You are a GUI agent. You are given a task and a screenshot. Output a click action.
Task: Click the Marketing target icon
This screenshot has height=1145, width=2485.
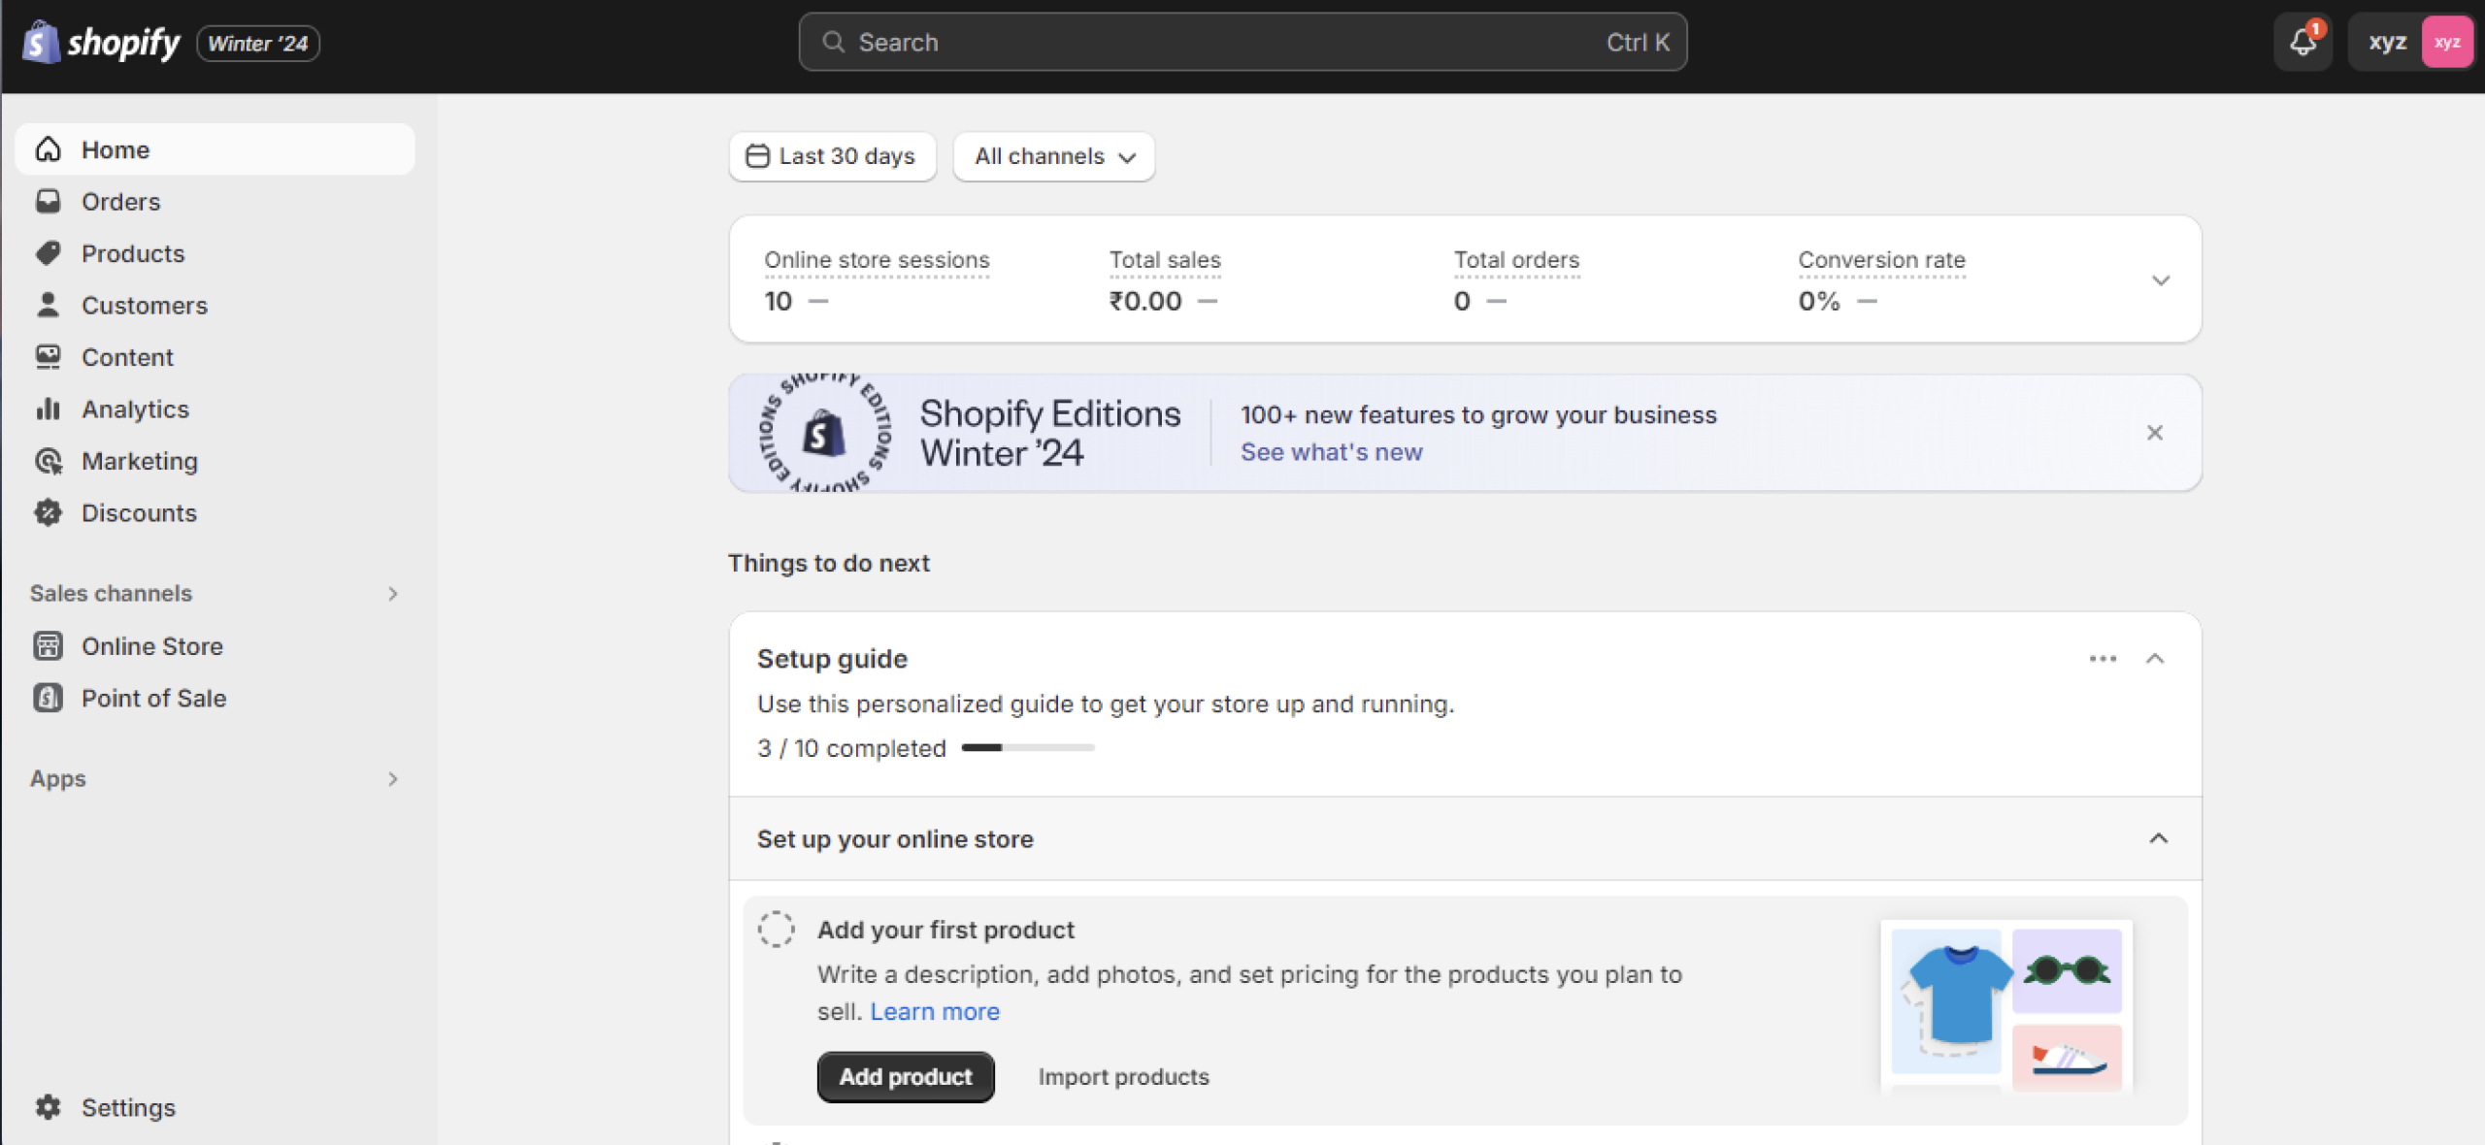point(49,461)
